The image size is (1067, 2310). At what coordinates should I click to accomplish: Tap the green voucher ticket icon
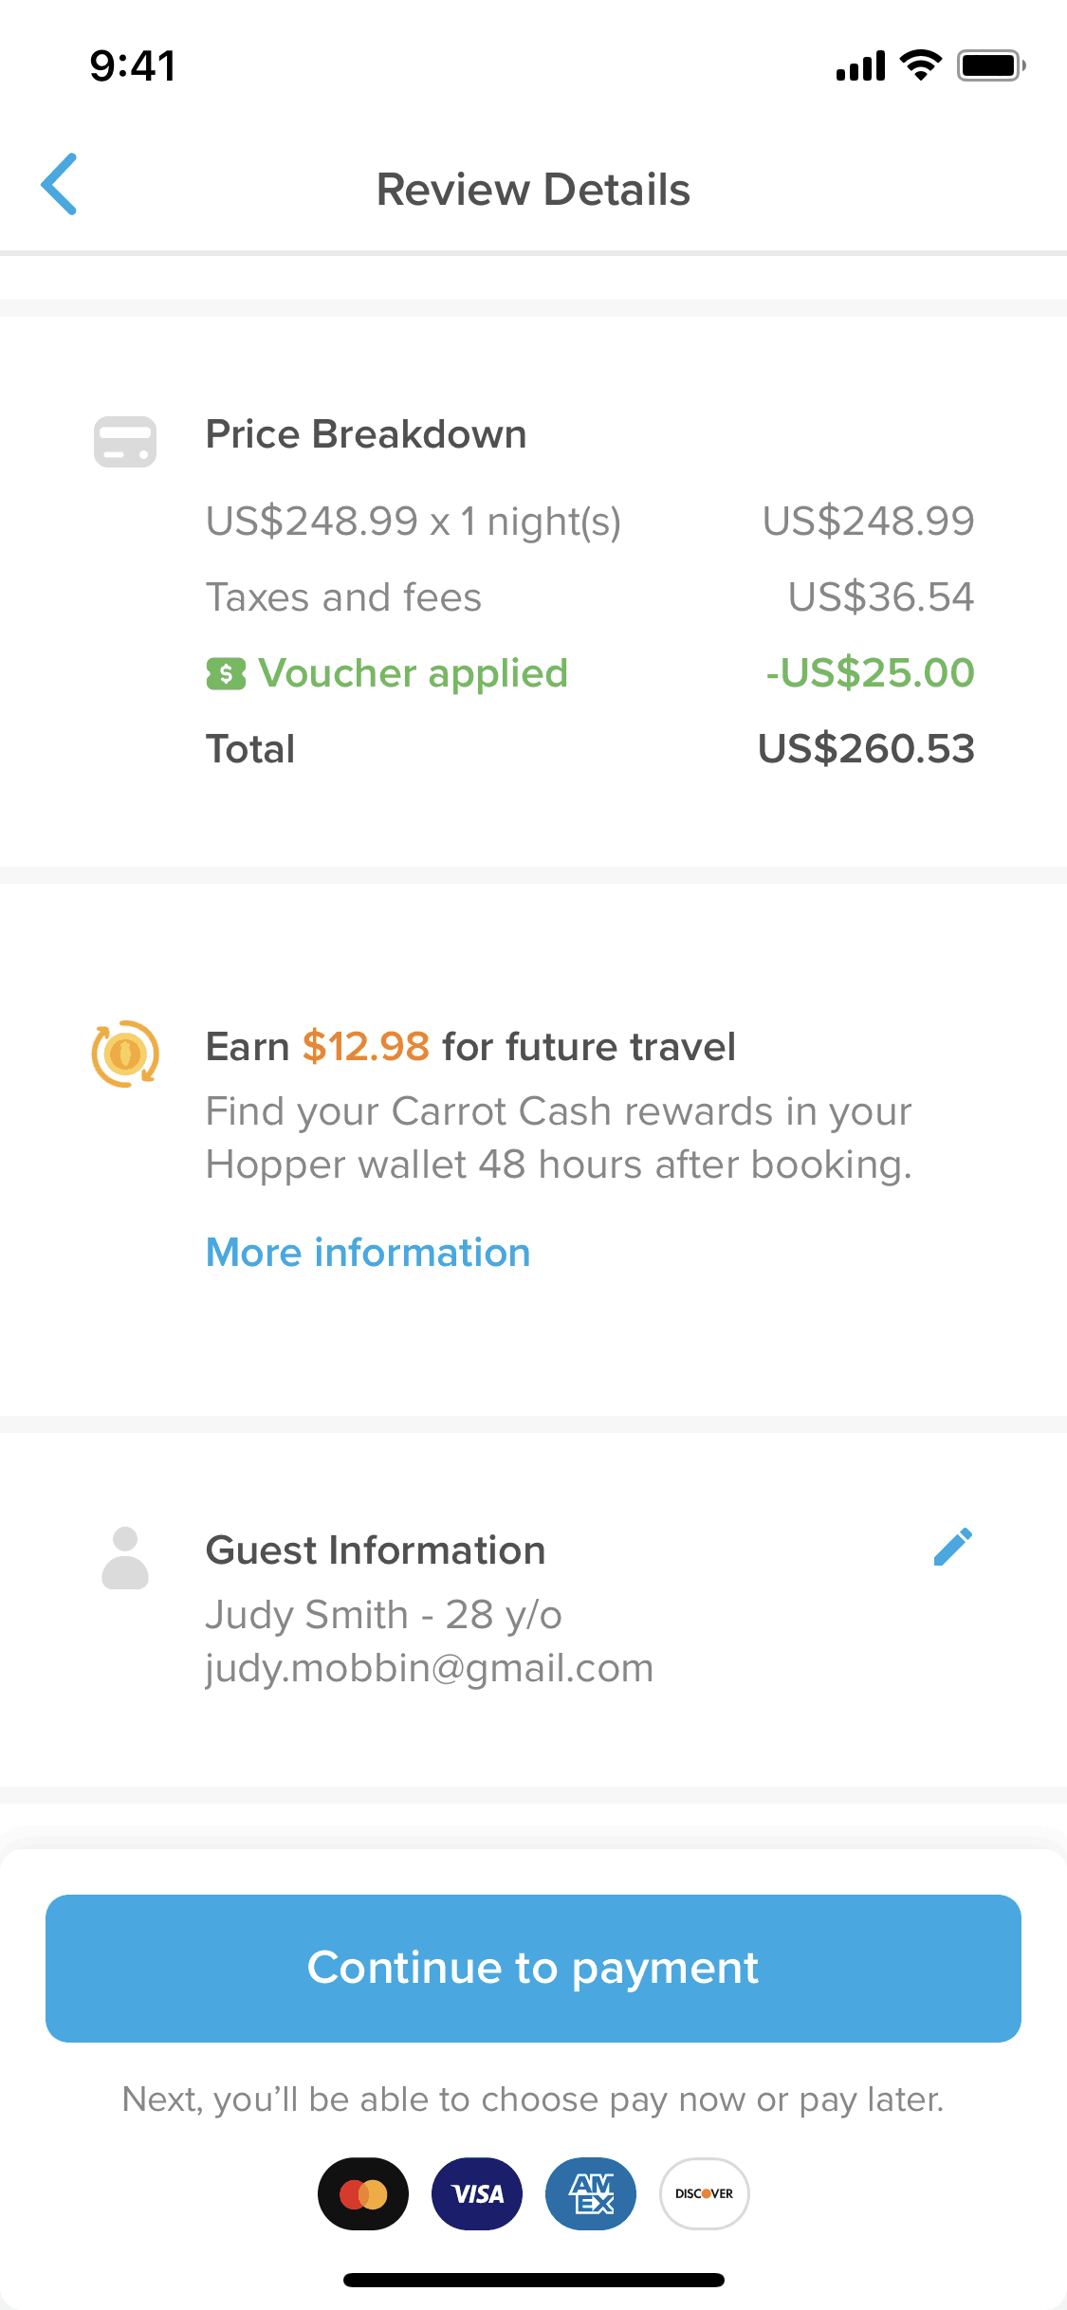pyautogui.click(x=226, y=674)
